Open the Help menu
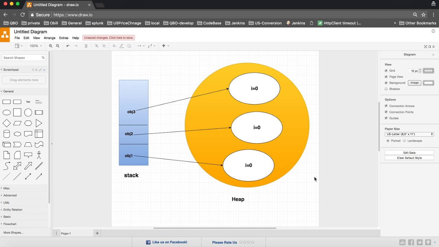This screenshot has width=439, height=247. click(x=75, y=38)
